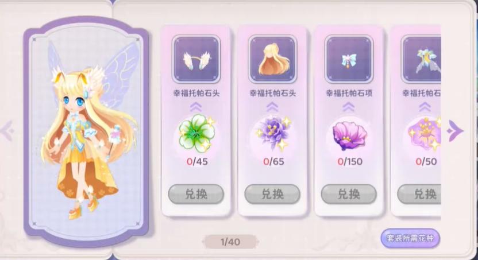478x260 pixels.
Task: Select the blue bow necklace item icon
Action: point(349,59)
